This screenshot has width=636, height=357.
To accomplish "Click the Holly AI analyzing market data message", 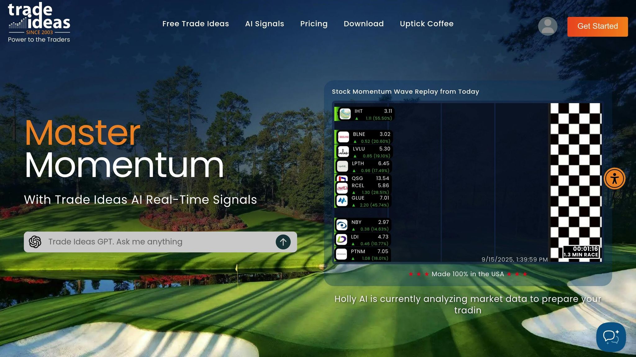I will [x=468, y=305].
